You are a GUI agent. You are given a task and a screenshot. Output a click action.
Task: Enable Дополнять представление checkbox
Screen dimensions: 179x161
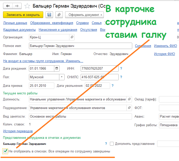point(112,144)
